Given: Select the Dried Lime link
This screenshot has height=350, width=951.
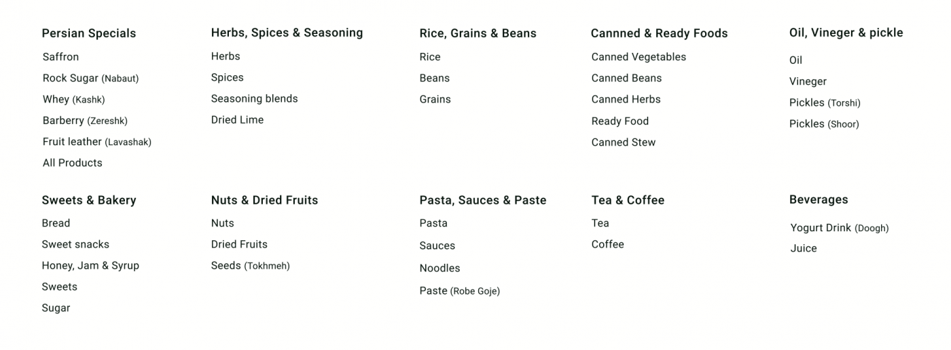Looking at the screenshot, I should click(x=237, y=119).
